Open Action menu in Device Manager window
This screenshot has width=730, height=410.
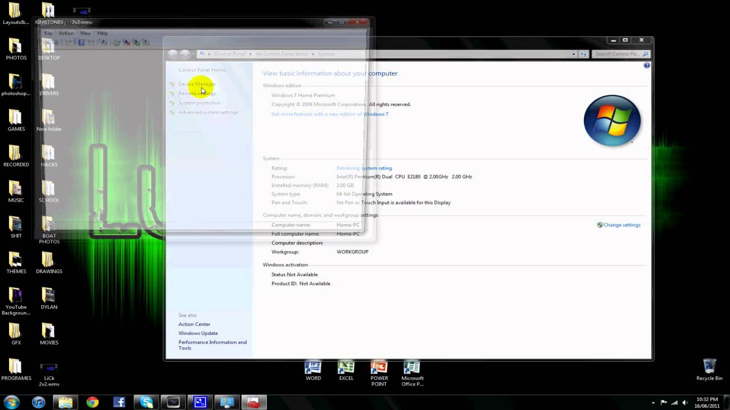[66, 33]
